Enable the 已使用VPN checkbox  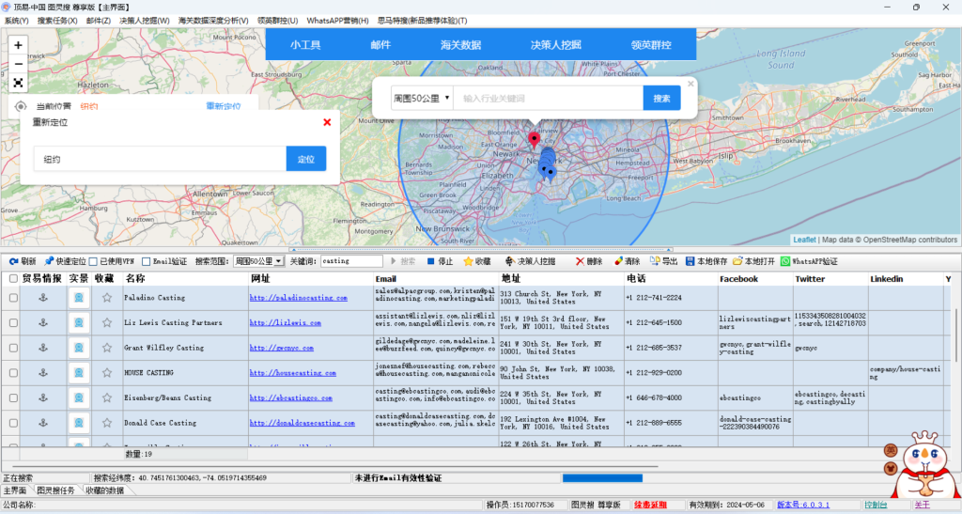pos(93,261)
